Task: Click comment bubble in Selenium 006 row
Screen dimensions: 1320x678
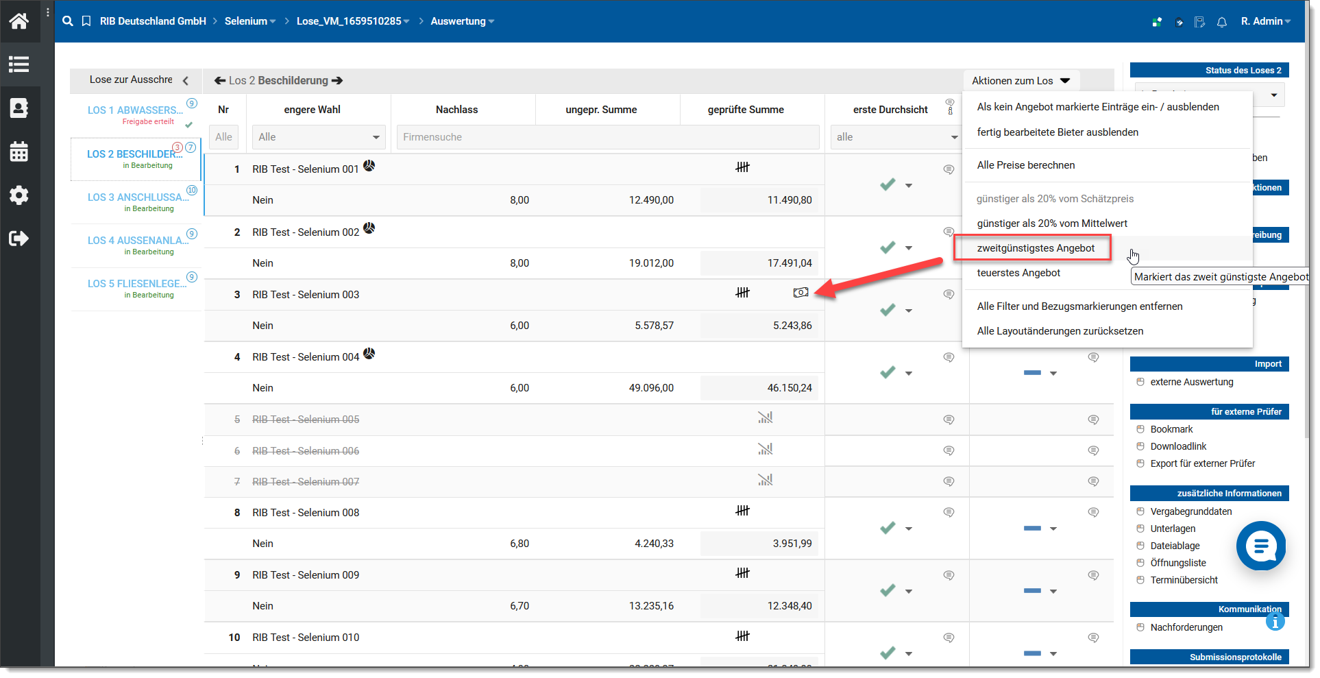Action: pyautogui.click(x=949, y=450)
